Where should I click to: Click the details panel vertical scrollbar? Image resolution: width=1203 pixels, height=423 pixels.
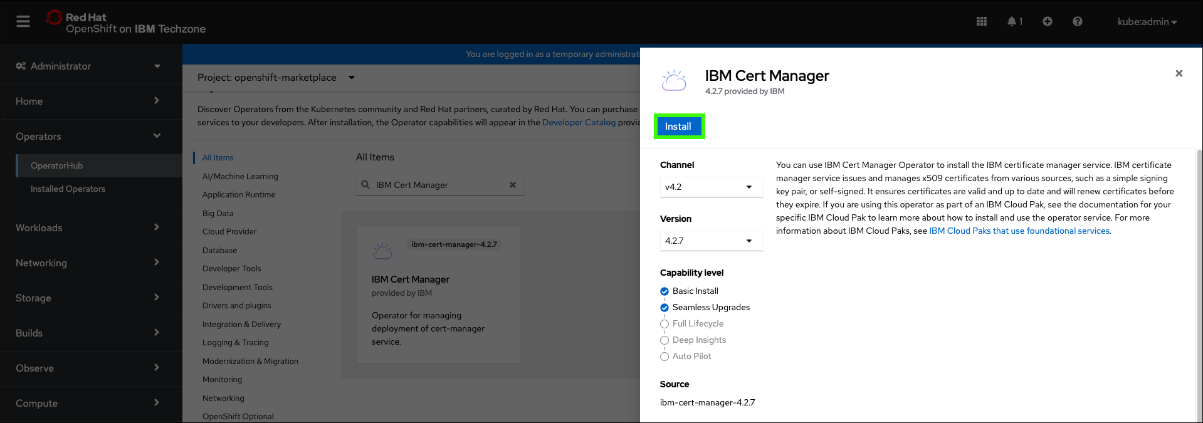(x=1199, y=282)
